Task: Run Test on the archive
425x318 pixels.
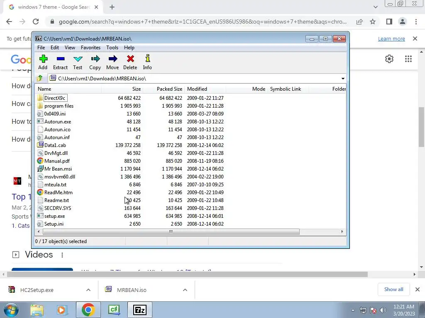Action: [78, 59]
